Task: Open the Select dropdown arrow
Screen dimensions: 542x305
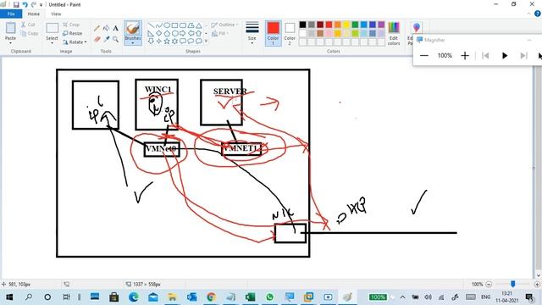Action: [x=52, y=42]
